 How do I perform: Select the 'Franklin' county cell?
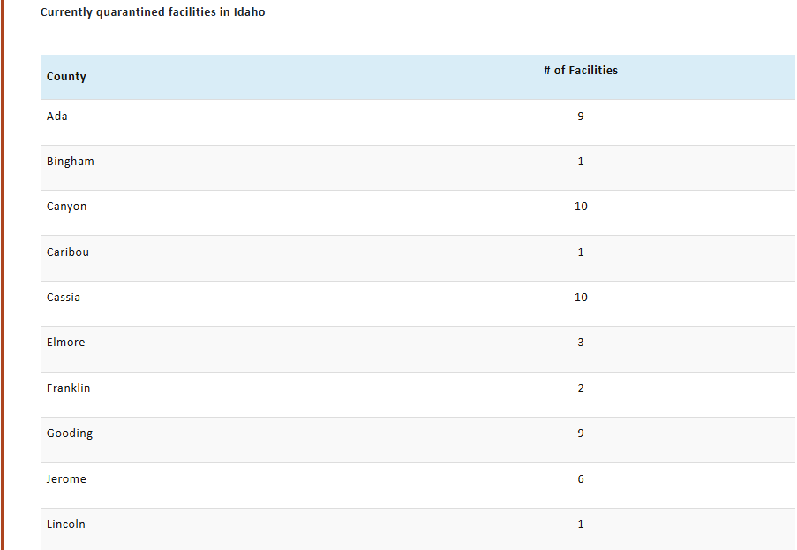(x=68, y=388)
